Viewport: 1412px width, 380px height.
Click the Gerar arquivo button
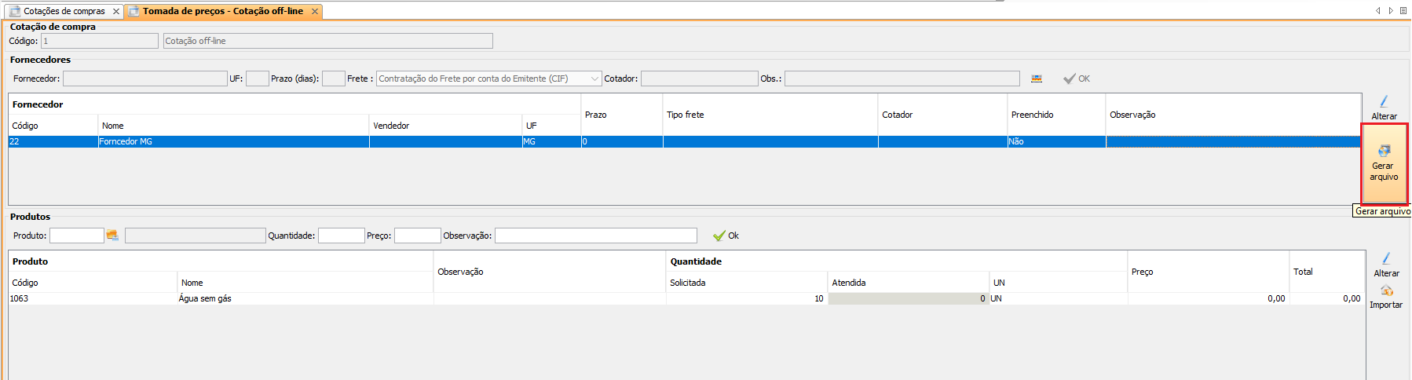tap(1384, 163)
